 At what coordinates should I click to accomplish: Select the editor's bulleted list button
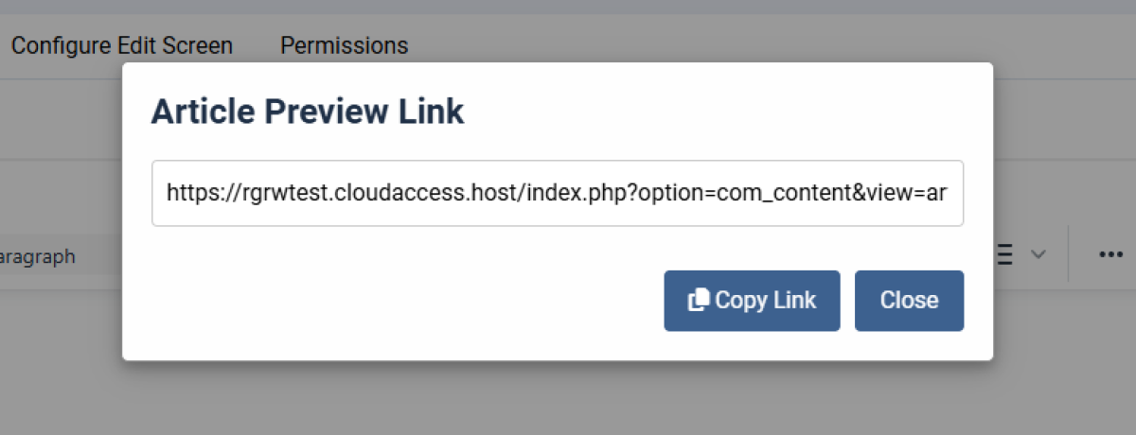(x=1006, y=254)
